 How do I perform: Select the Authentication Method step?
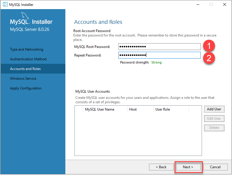(28, 59)
